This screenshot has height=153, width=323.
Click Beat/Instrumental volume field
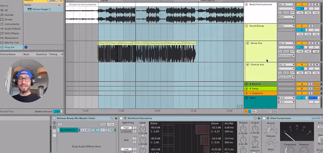coord(302,9)
